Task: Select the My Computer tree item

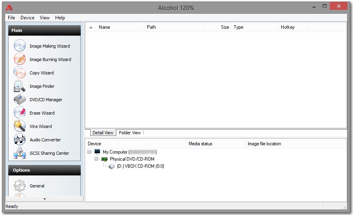Action: click(x=130, y=152)
